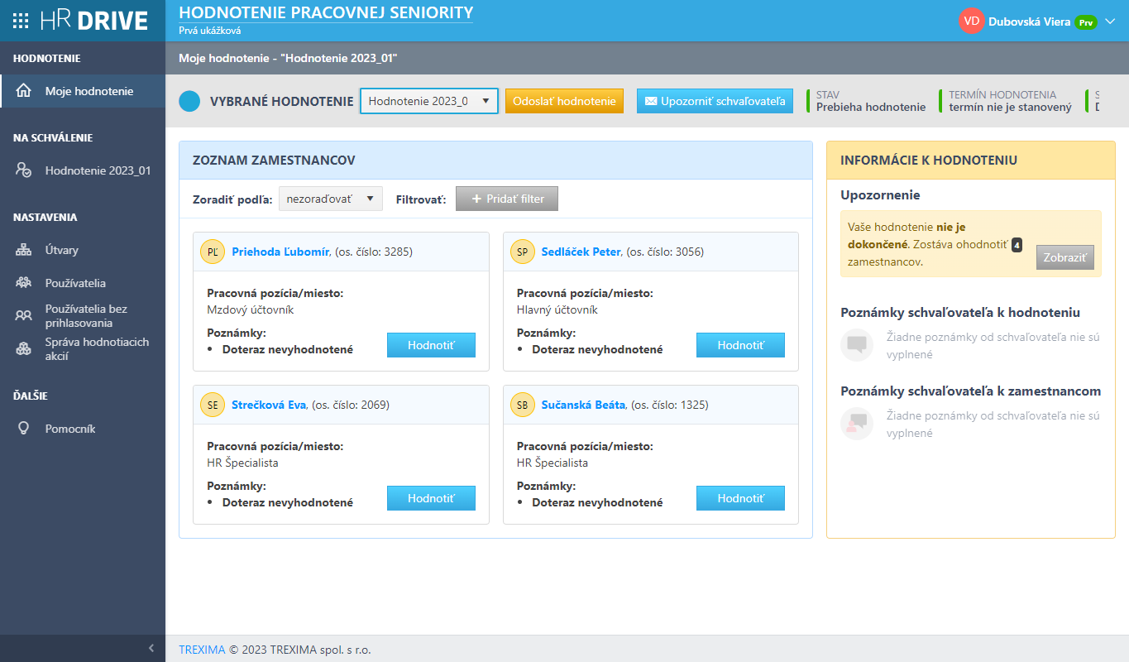Screen dimensions: 1129x662
Task: Click the SP avatar of Sedláček Peter
Action: click(522, 252)
